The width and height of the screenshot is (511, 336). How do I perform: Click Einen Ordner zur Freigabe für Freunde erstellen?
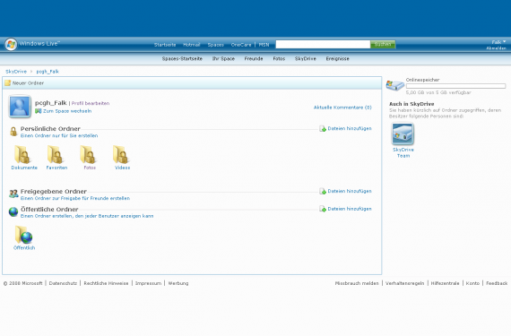(75, 198)
